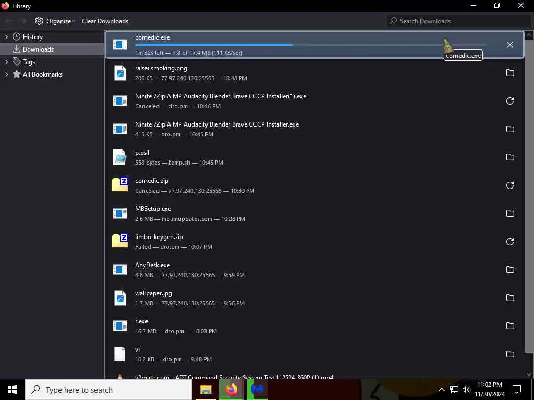The image size is (534, 400).
Task: Click the p.ps1 file type icon
Action: click(119, 157)
